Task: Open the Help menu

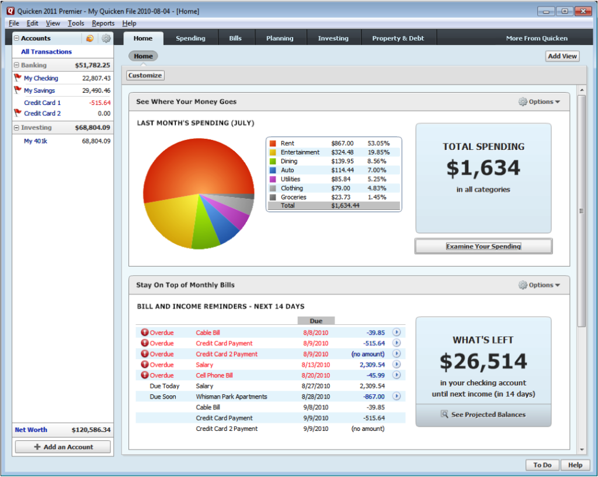Action: 129,23
